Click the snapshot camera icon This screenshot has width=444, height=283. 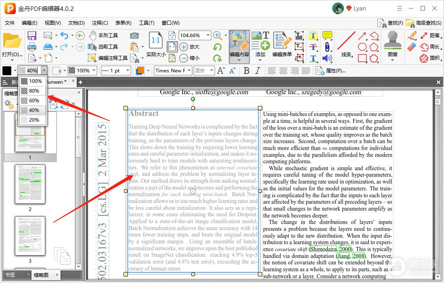click(134, 36)
